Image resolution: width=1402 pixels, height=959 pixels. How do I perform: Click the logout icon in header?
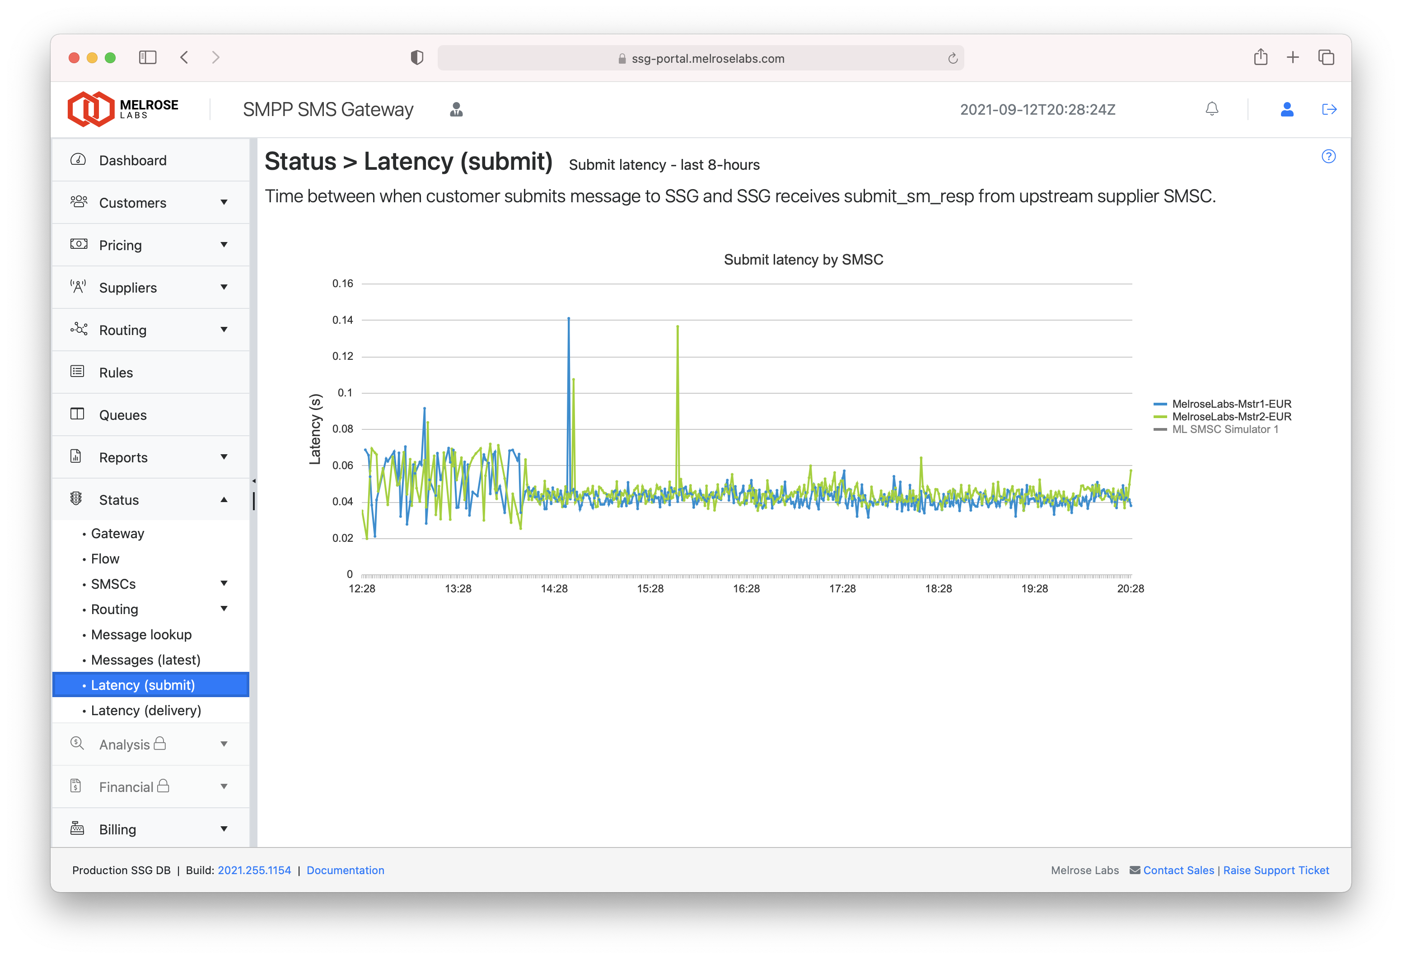1328,109
